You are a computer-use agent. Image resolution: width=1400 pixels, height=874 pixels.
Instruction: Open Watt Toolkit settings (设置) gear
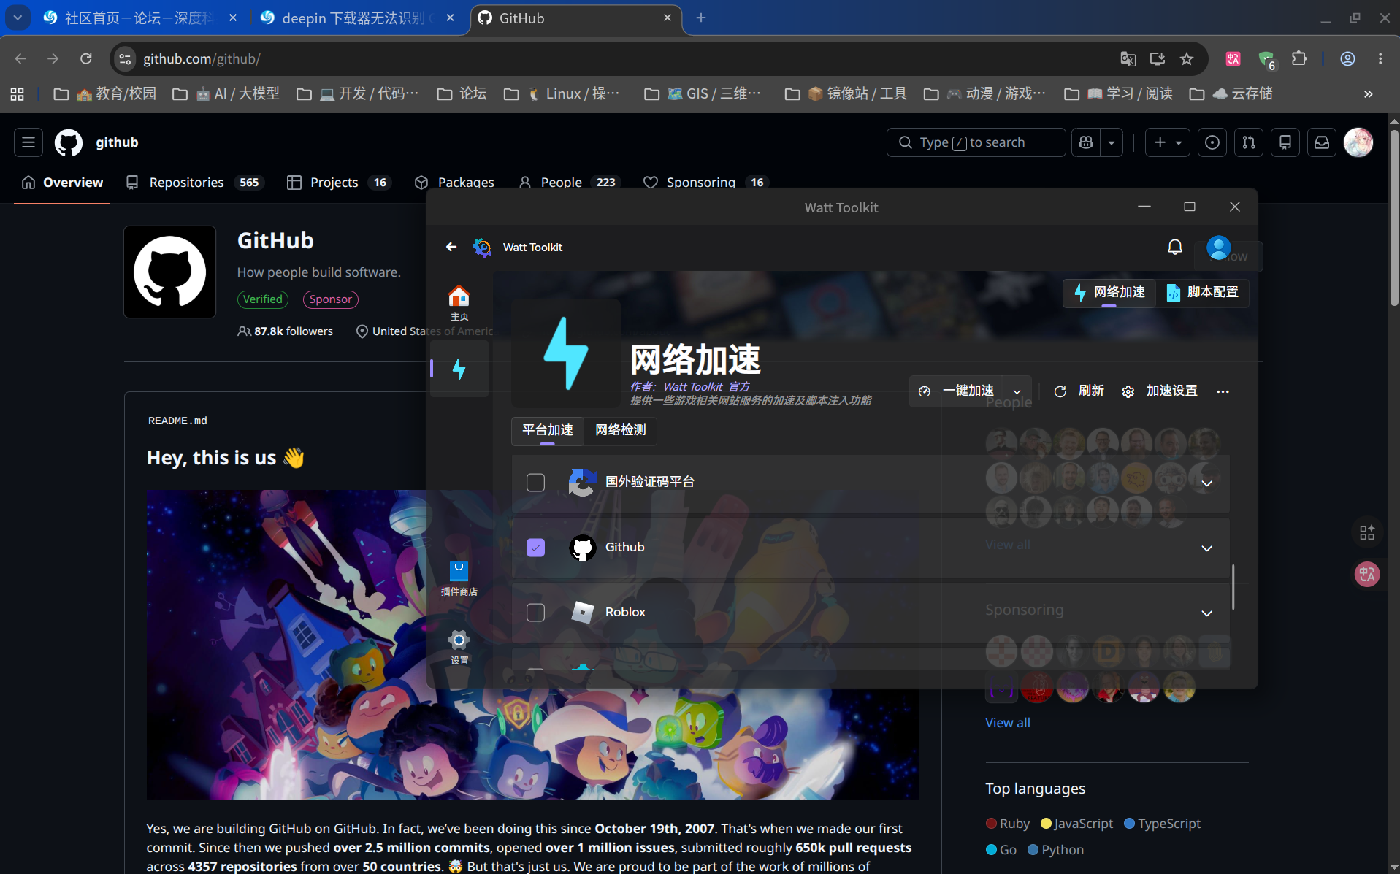coord(459,647)
